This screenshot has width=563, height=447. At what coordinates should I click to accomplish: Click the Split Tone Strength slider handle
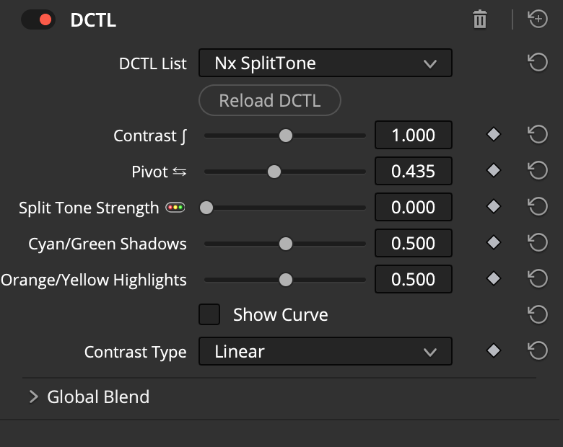[206, 208]
